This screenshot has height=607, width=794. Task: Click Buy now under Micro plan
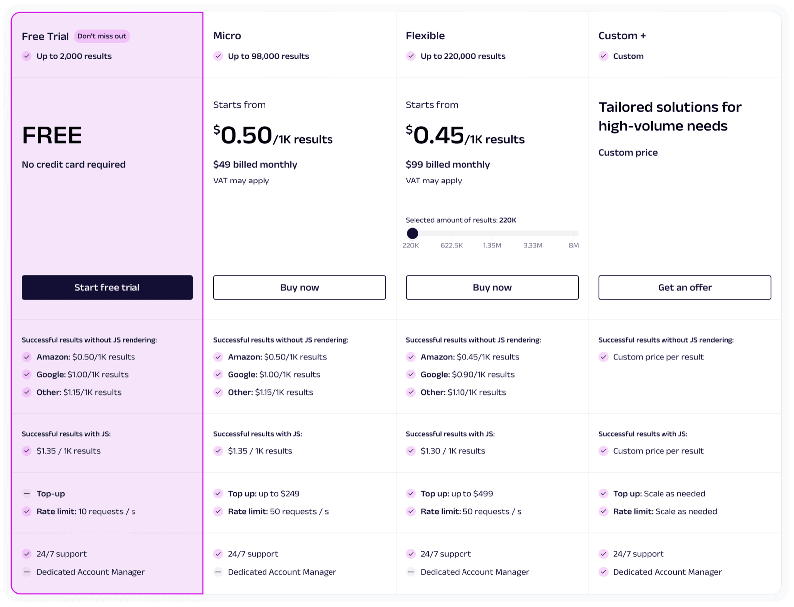(x=299, y=287)
